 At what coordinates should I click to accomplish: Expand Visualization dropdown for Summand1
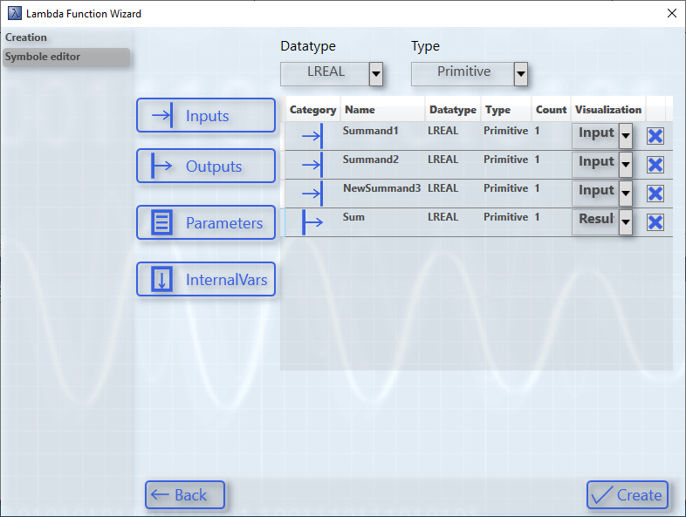click(x=625, y=136)
